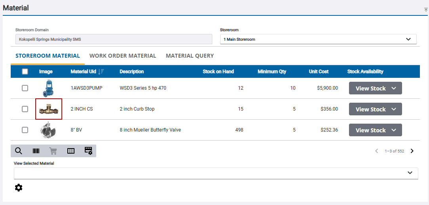Expand View Stock for 2 INCH CS
This screenshot has height=205, width=429.
pos(375,109)
